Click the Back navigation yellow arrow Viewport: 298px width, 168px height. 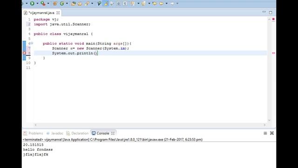(x=162, y=3)
